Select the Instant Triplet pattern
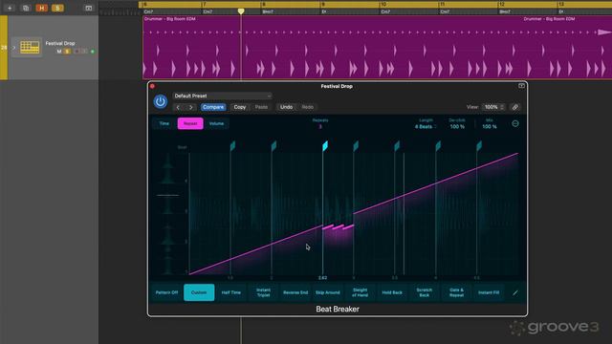Screen dimensions: 612x344 [264, 292]
